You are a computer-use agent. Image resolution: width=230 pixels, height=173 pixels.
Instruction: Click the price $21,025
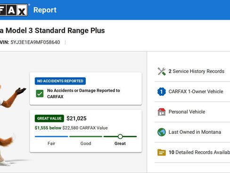pyautogui.click(x=76, y=118)
